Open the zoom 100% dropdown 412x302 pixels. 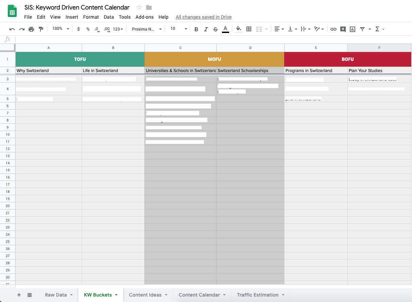[x=61, y=29]
